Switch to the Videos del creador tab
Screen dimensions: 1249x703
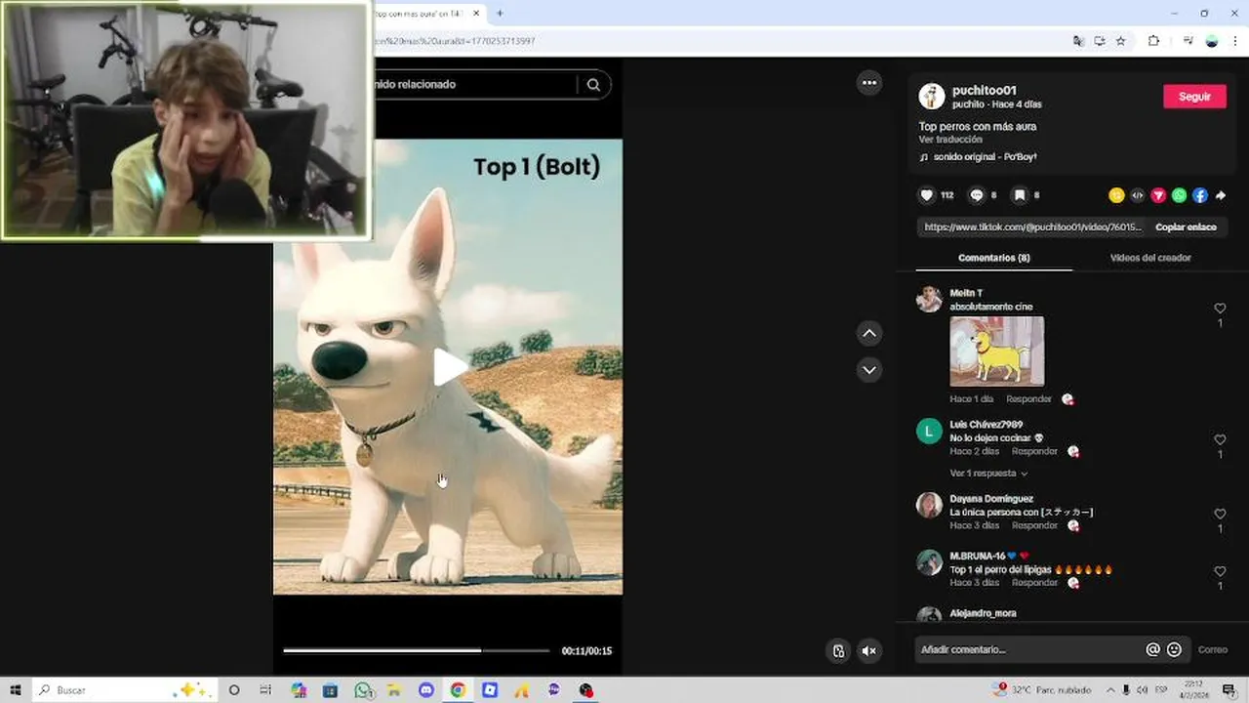(x=1150, y=258)
